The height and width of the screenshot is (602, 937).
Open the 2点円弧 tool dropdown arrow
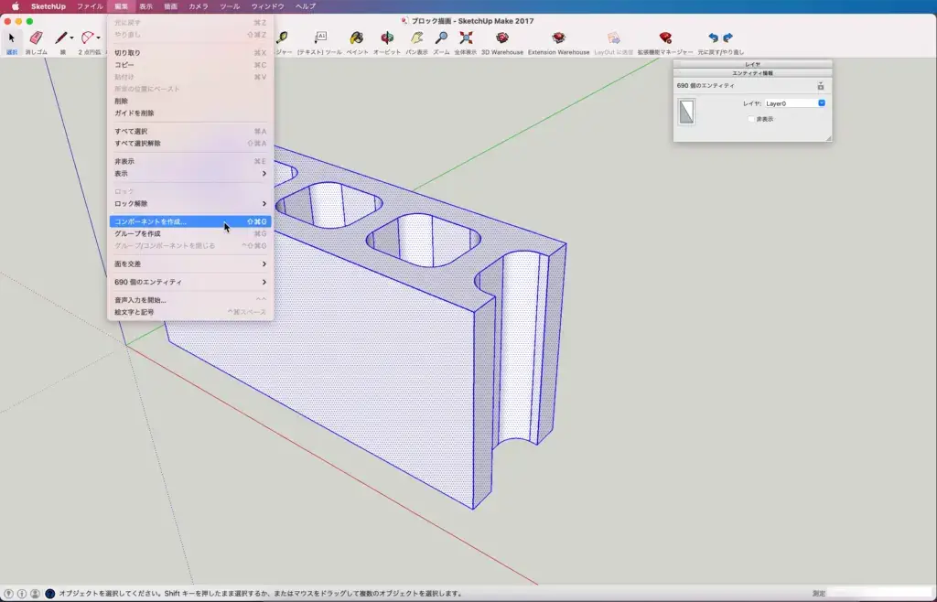pos(99,38)
